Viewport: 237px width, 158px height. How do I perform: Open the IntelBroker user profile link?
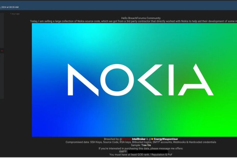[139, 139]
